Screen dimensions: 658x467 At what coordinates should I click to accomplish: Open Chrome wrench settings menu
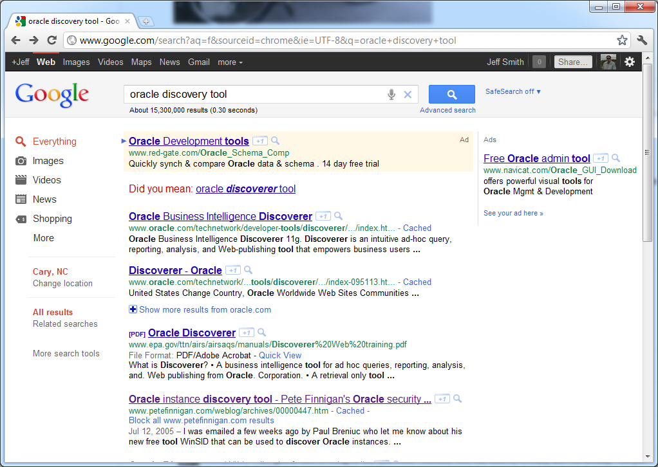coord(642,41)
